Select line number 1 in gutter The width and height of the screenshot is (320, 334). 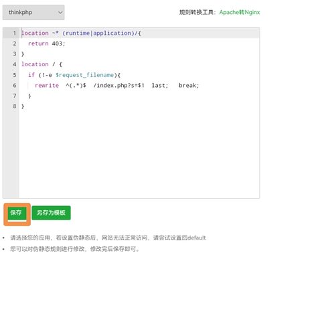coord(15,33)
